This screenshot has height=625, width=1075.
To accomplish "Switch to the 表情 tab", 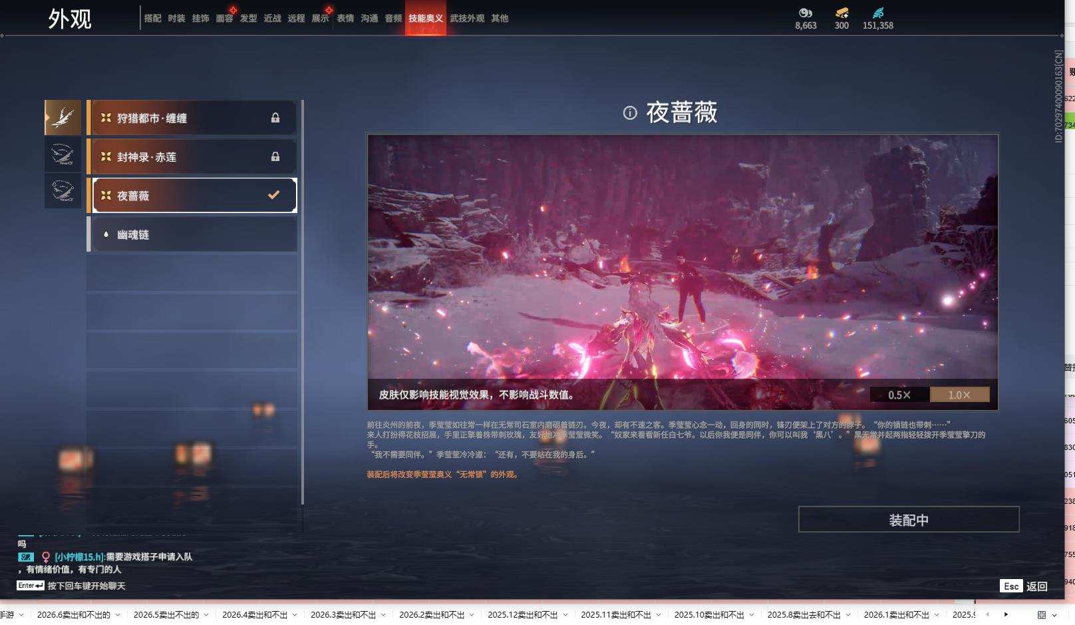I will (x=345, y=19).
